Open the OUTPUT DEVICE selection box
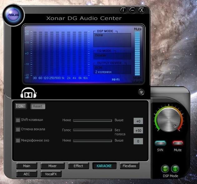 pyautogui.click(x=112, y=70)
